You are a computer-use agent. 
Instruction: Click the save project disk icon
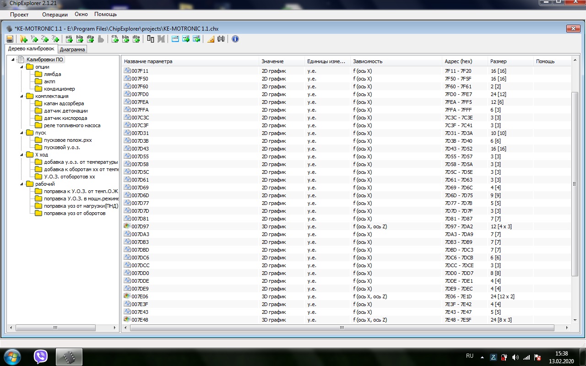(10, 39)
